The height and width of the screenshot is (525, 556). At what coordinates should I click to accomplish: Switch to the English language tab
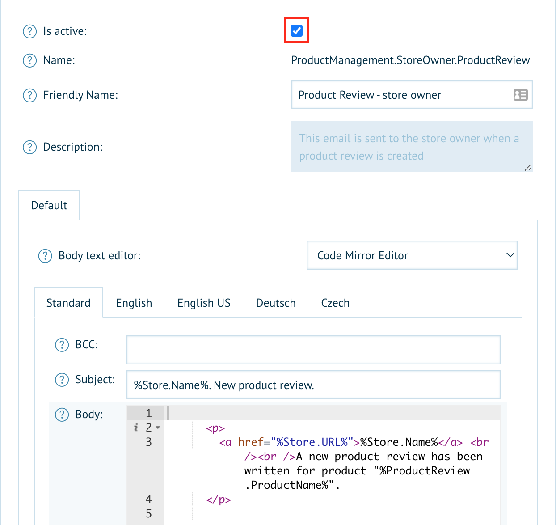pos(134,303)
